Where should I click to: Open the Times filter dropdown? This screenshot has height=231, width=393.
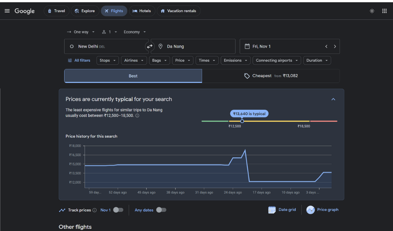pos(207,60)
